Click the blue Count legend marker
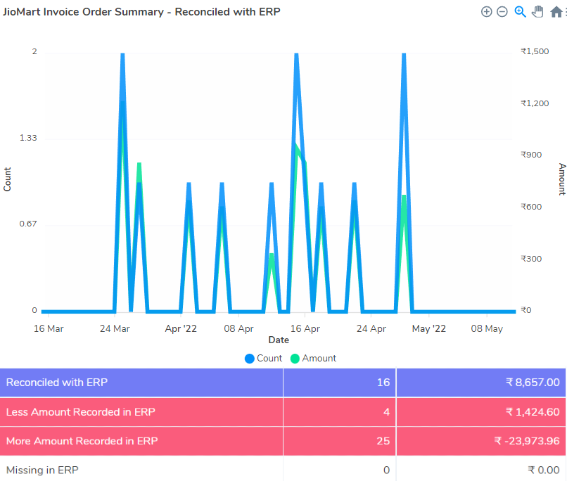Screen dimensions: 567x481 250,359
